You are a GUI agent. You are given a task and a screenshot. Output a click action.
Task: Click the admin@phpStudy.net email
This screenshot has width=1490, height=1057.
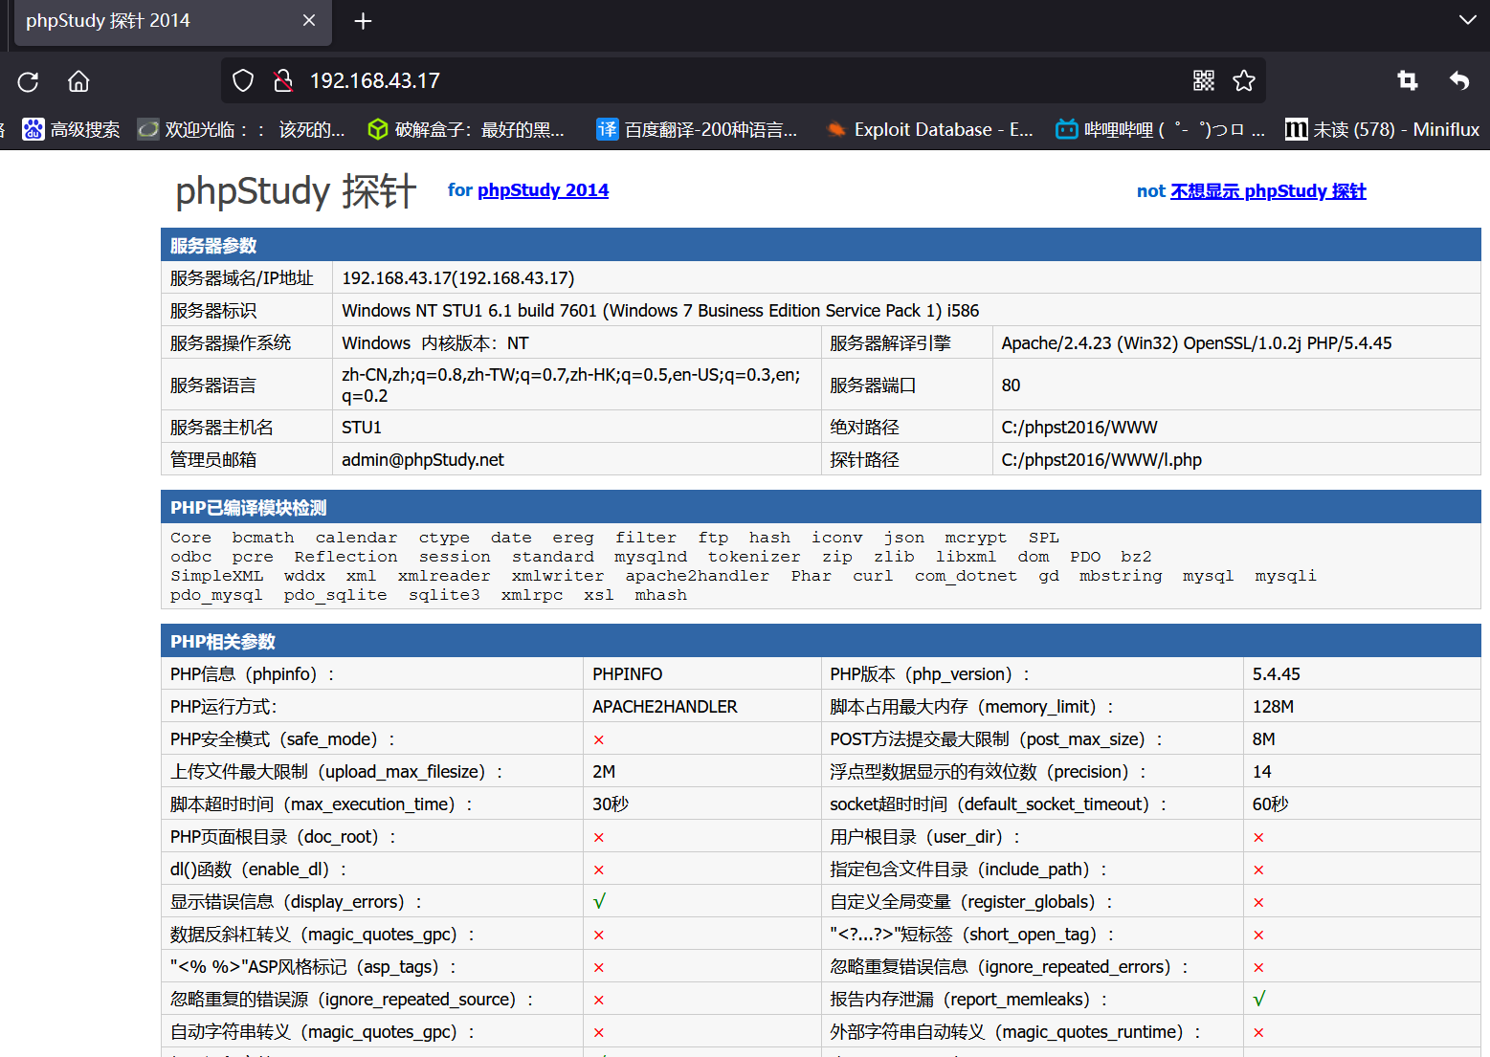tap(423, 460)
